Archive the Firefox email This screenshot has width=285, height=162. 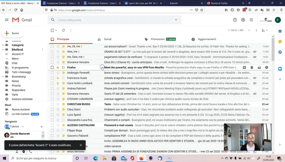pos(244,67)
